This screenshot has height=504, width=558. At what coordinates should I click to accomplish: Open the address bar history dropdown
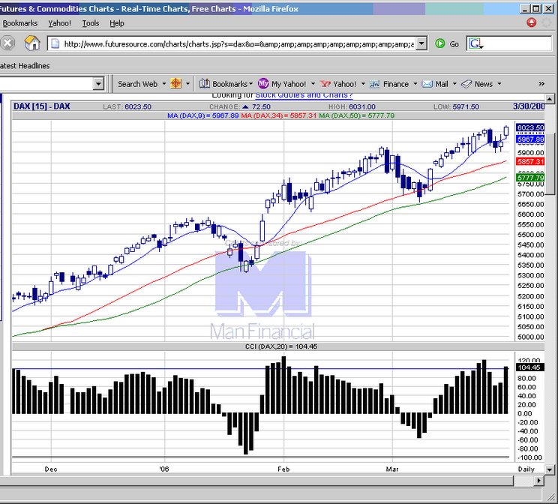pyautogui.click(x=421, y=43)
